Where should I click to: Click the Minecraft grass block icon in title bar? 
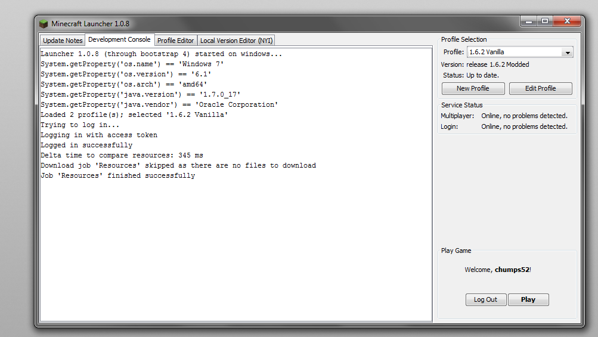[x=44, y=24]
